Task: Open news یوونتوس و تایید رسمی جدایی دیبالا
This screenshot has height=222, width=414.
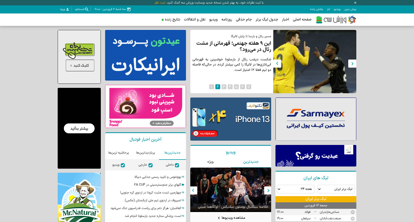Action: point(158,177)
